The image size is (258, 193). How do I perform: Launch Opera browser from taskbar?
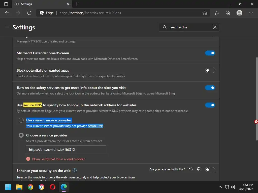pos(52,187)
